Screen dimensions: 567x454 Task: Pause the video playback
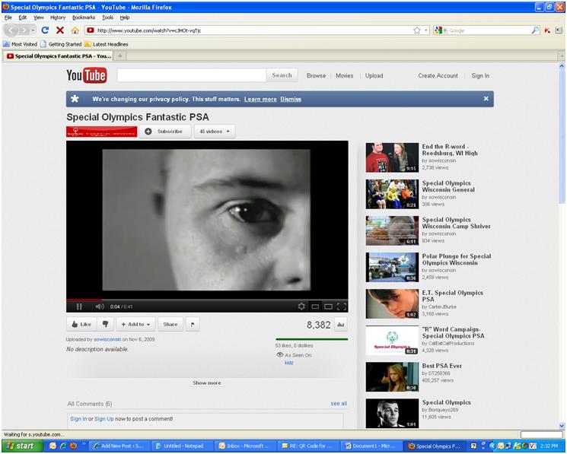coord(79,306)
